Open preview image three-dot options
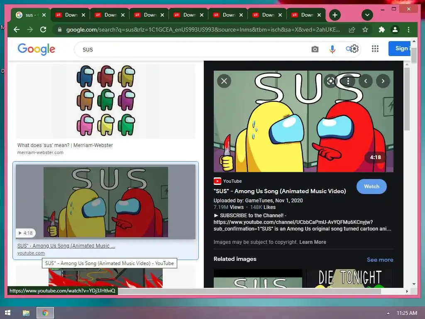This screenshot has width=425, height=319. 348,81
